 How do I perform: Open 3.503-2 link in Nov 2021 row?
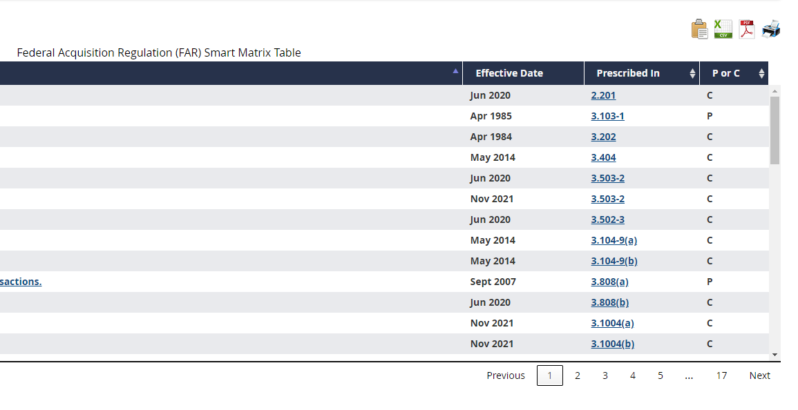[608, 199]
